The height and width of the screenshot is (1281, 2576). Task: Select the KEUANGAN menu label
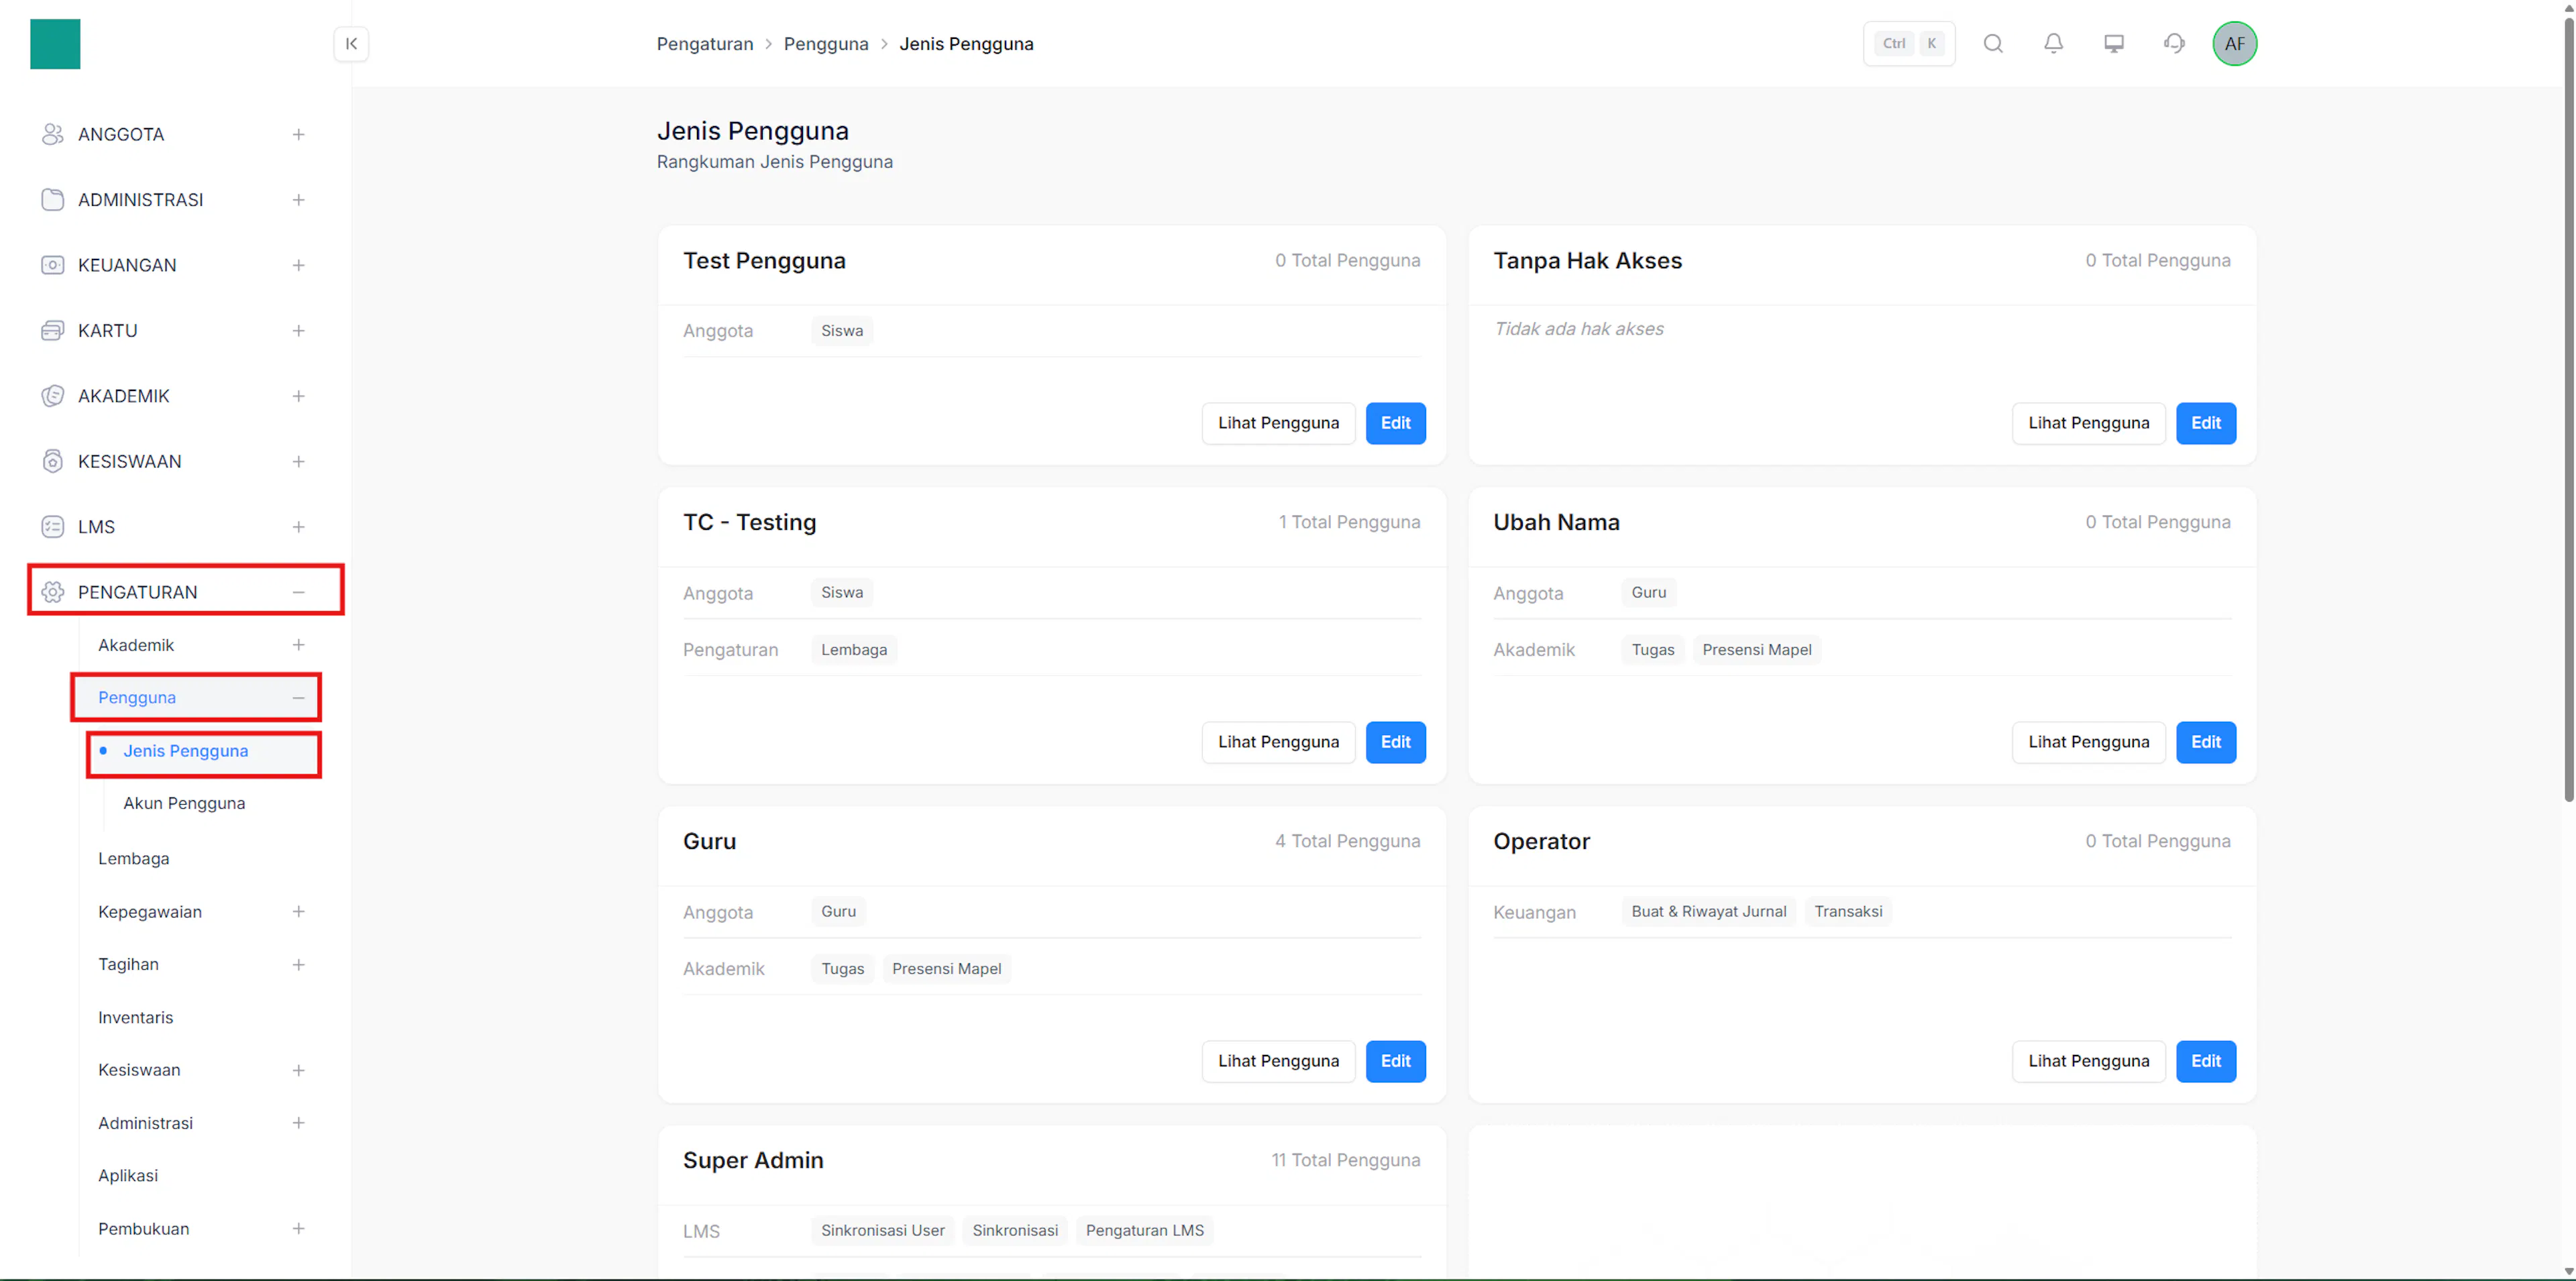tap(127, 265)
